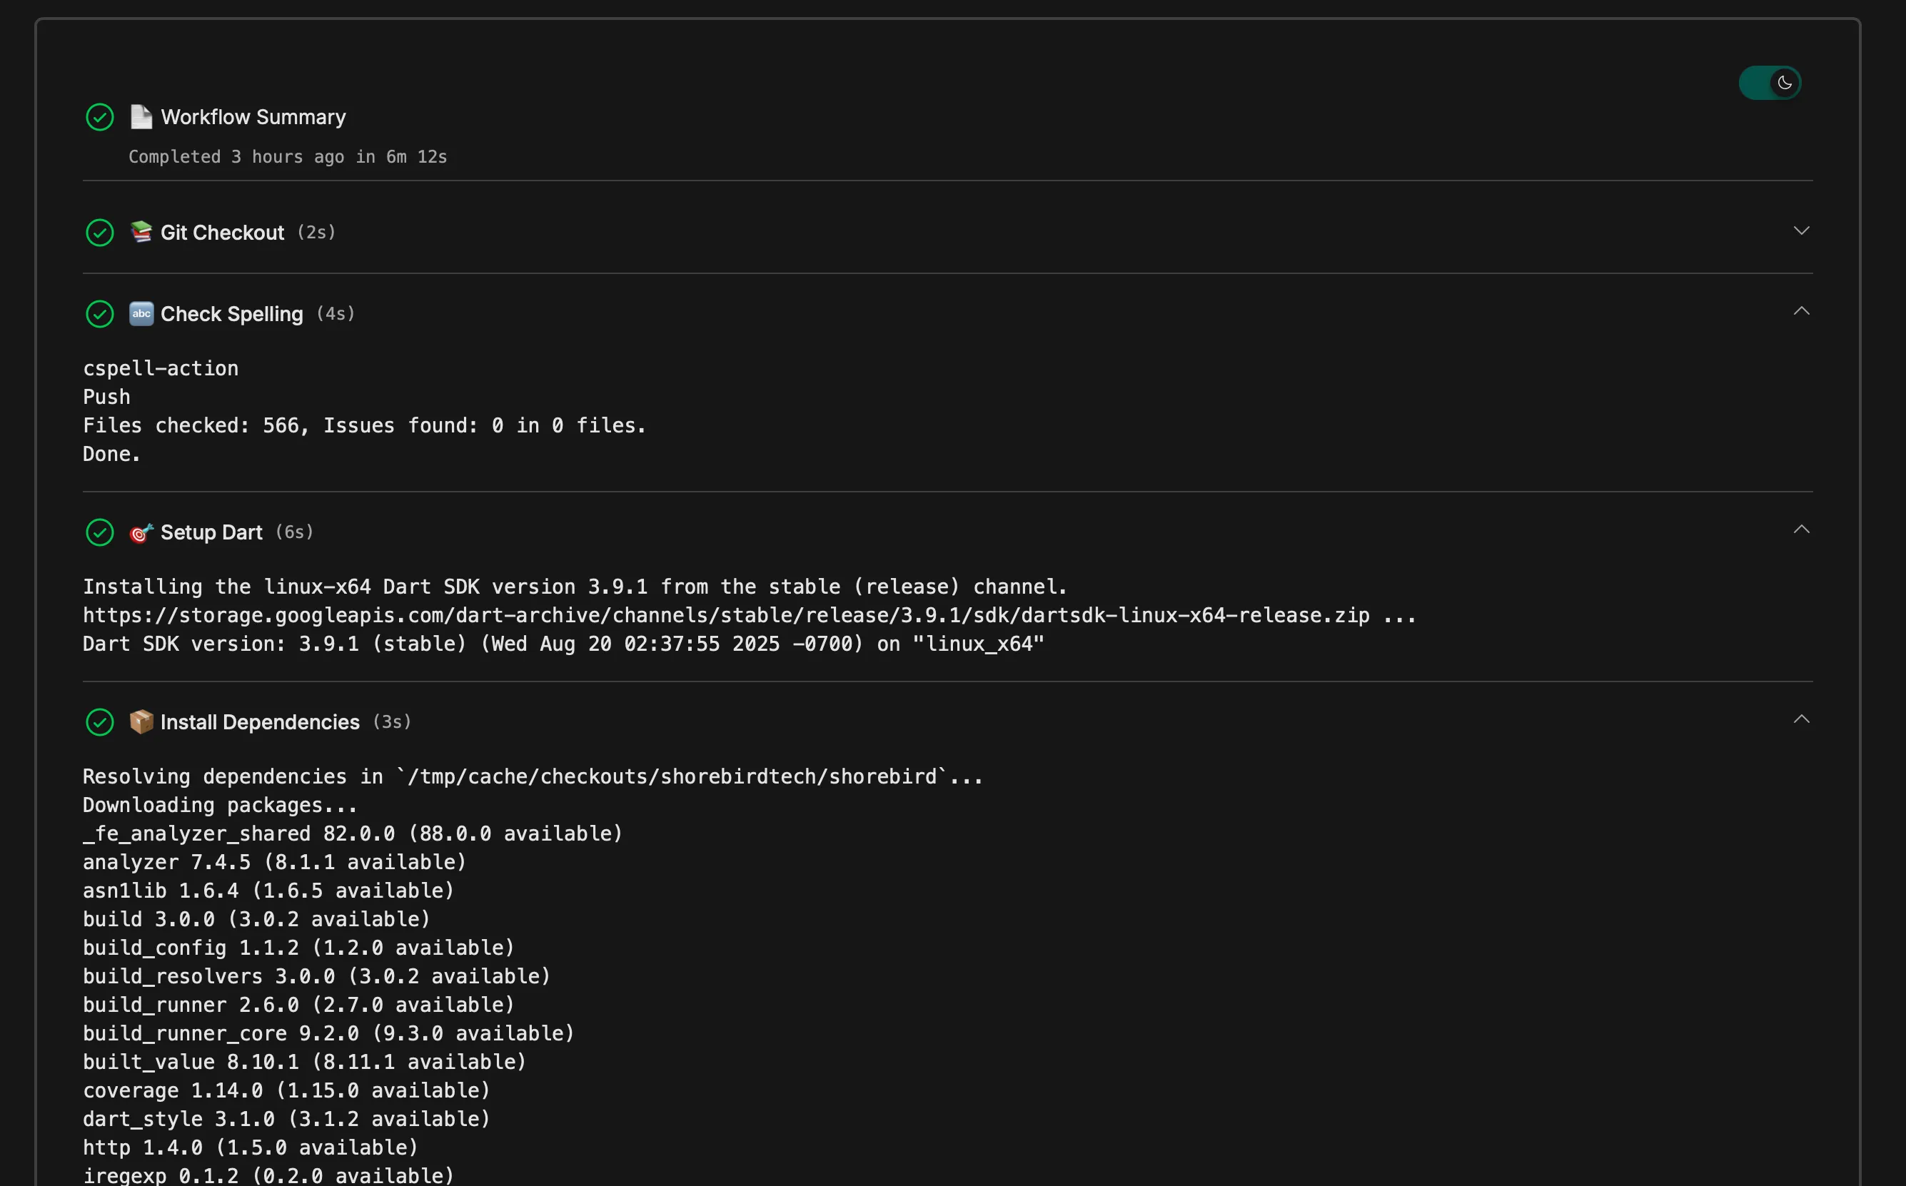
Task: Toggle the dark mode switch
Action: click(x=1770, y=82)
